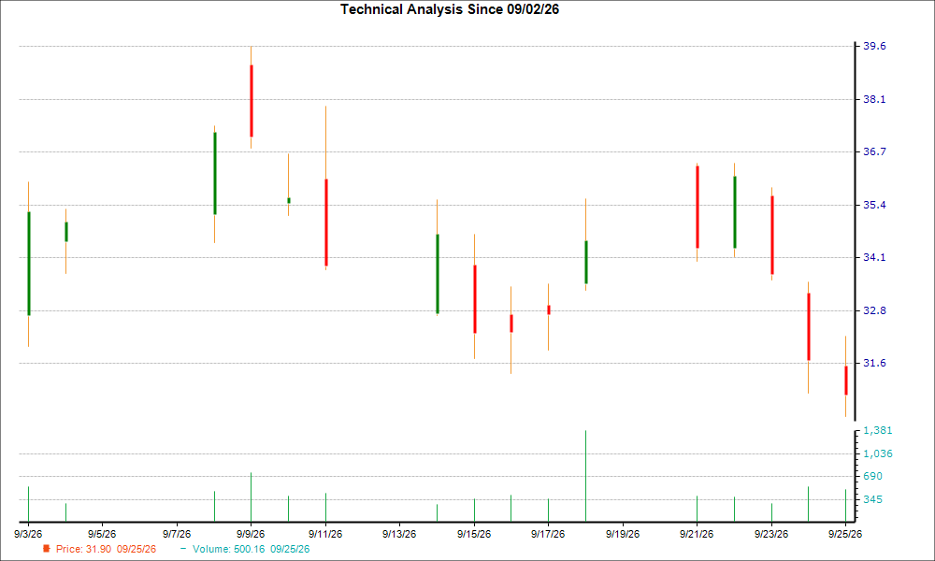
Task: Select the 36.7 price axis label
Action: (875, 152)
